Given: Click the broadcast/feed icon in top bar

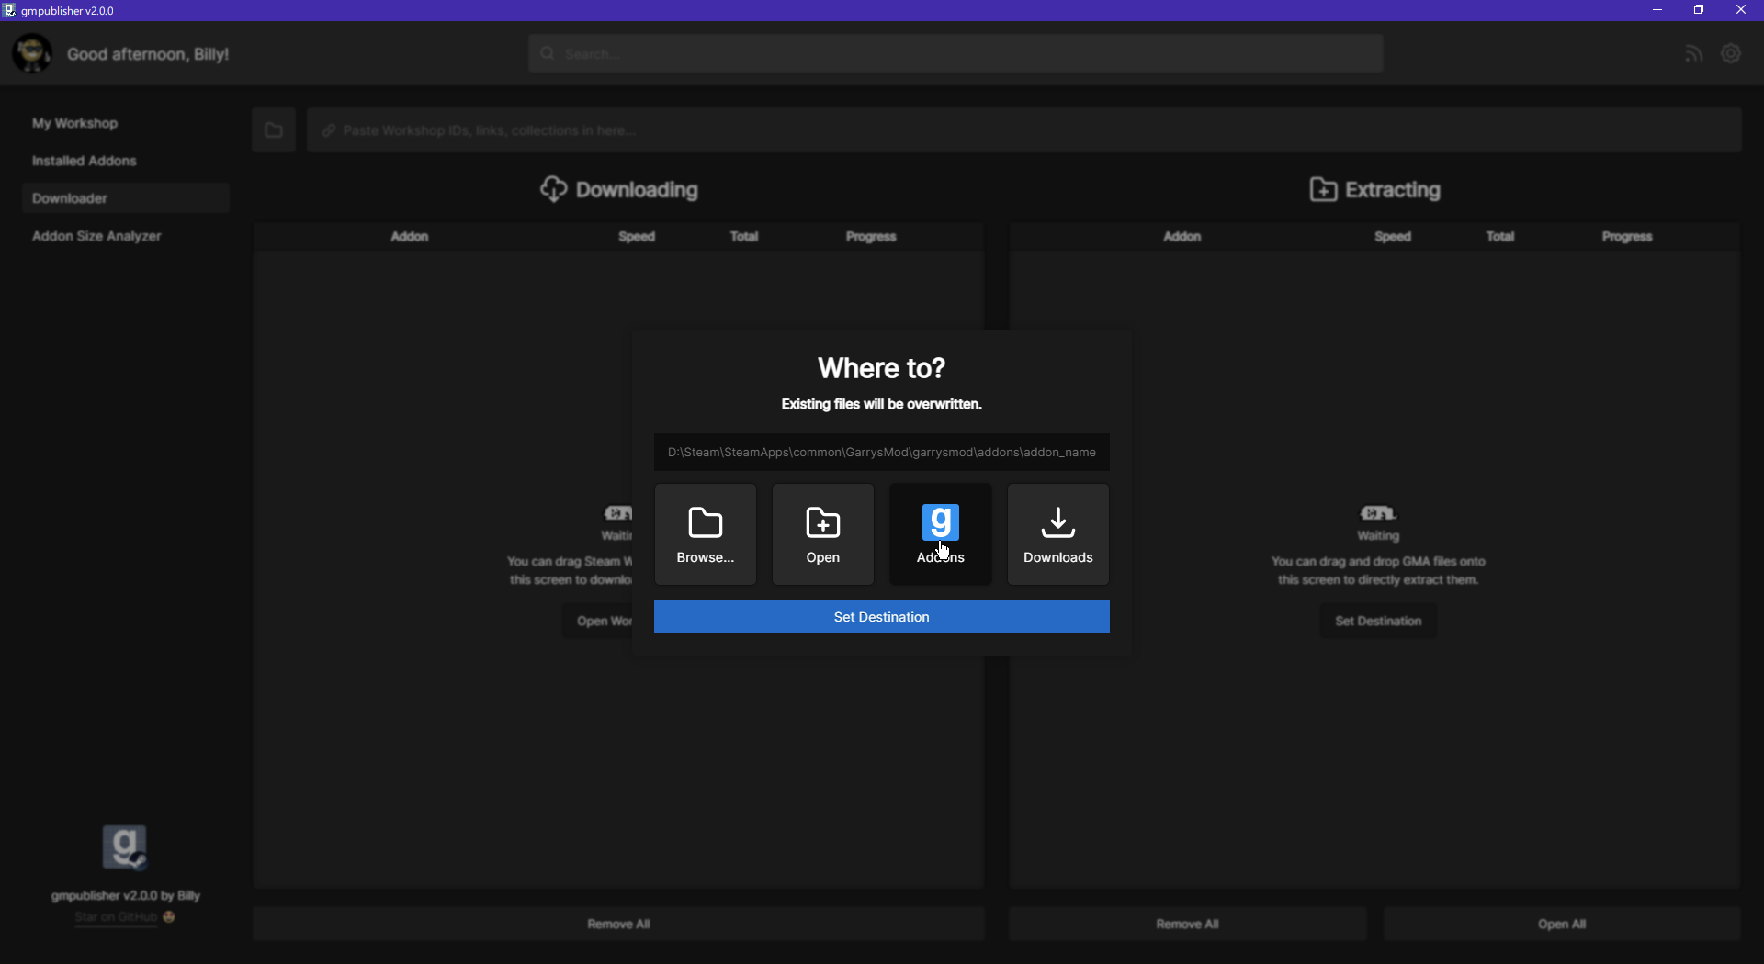Looking at the screenshot, I should (1693, 52).
